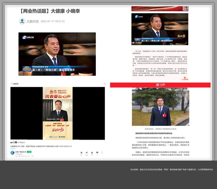Click the comment bubble icon under the video
Image resolution: width=217 pixels, height=189 pixels.
pyautogui.click(x=97, y=152)
